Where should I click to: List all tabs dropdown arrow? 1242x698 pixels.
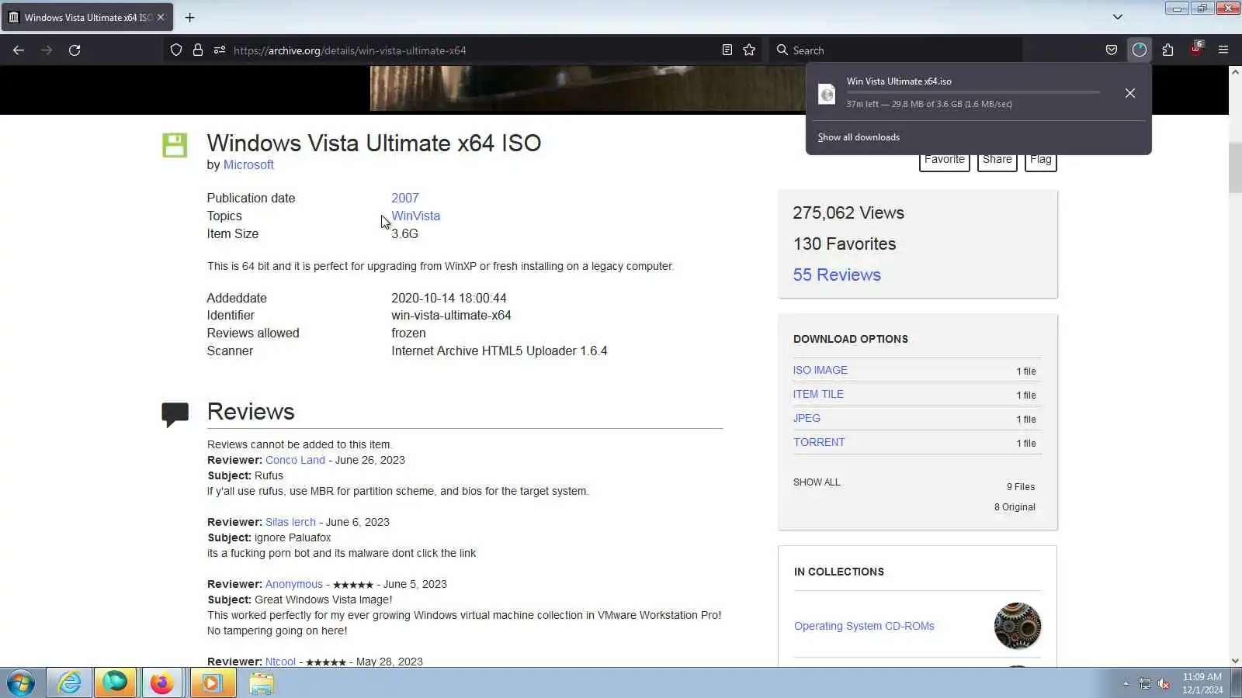(x=1118, y=17)
